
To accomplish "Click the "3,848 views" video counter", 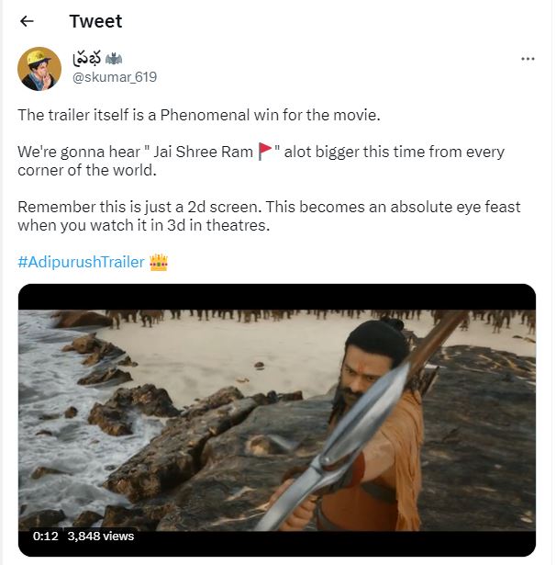I will click(101, 536).
